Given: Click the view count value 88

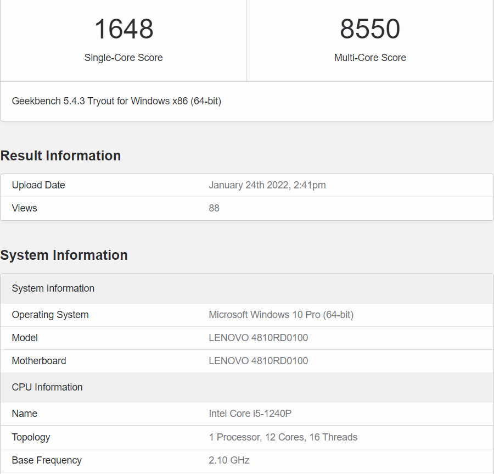Looking at the screenshot, I should pyautogui.click(x=214, y=208).
